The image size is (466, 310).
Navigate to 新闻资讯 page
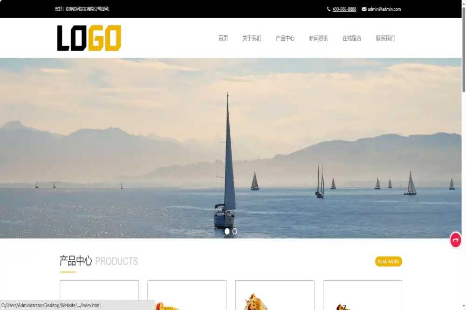318,39
